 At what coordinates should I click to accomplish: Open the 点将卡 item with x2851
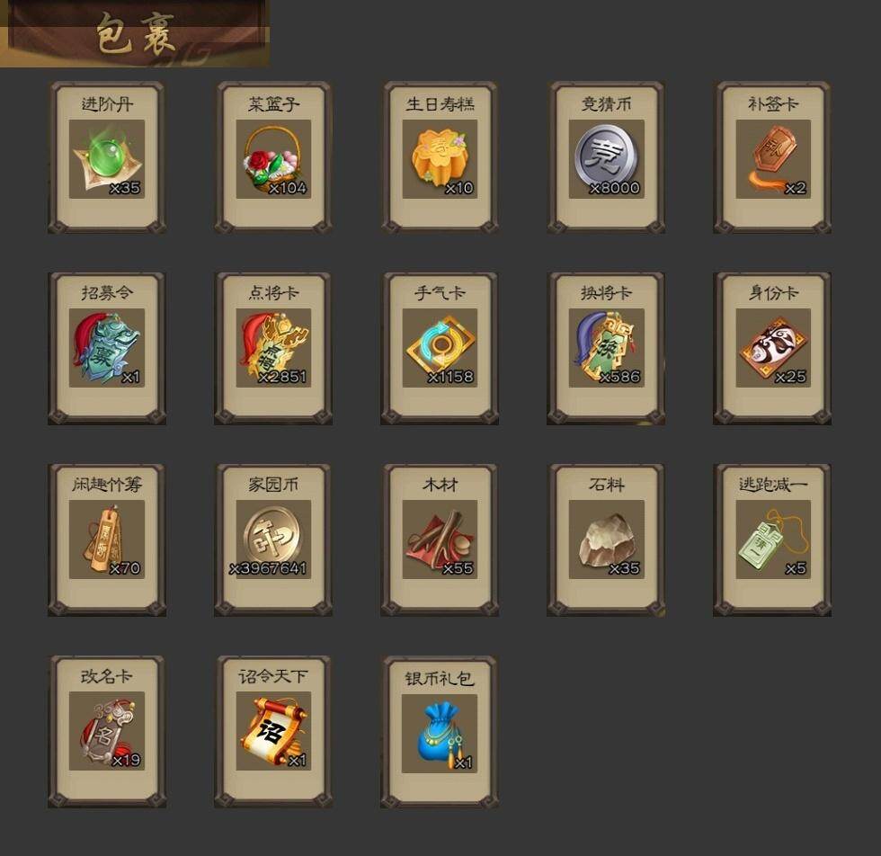[x=273, y=348]
